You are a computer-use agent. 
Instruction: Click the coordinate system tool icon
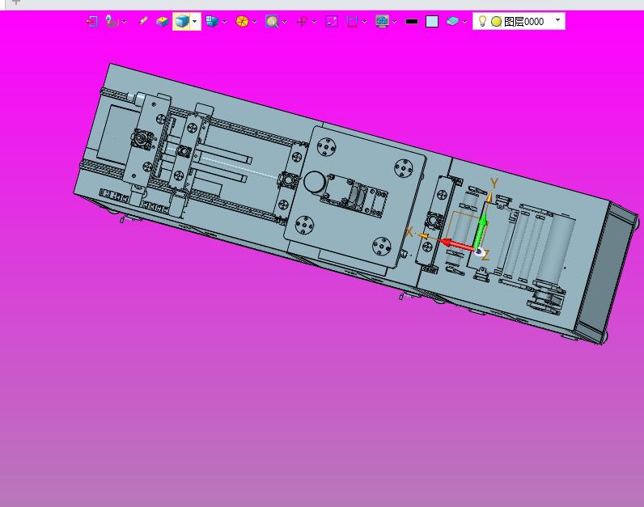coord(112,21)
